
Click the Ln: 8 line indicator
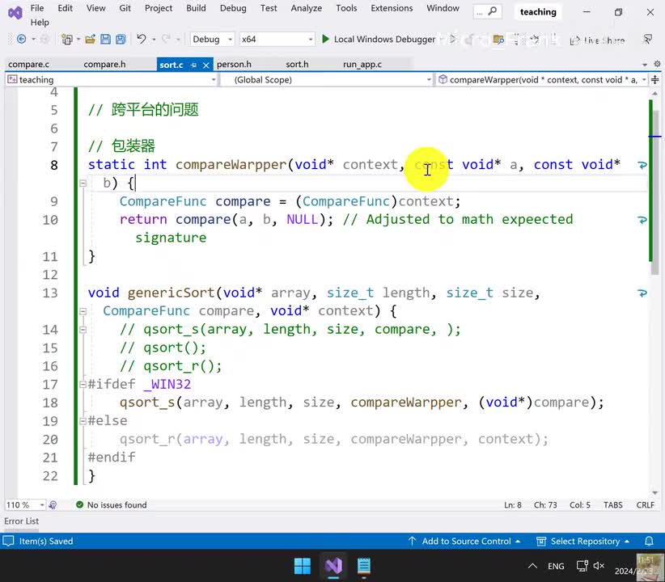(513, 505)
